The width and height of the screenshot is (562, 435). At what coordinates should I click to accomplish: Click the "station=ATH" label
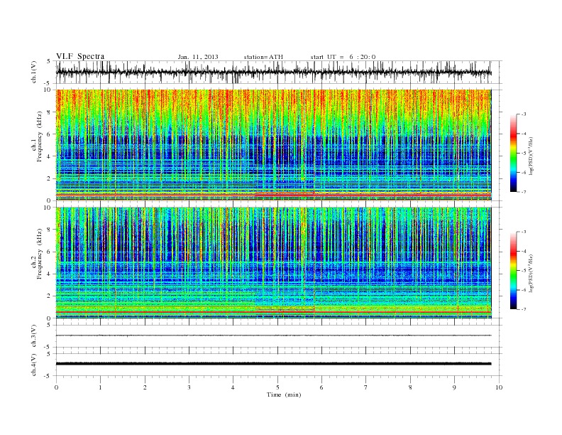263,57
